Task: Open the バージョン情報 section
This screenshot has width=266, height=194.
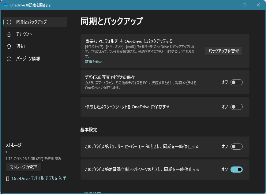Action: click(x=35, y=59)
